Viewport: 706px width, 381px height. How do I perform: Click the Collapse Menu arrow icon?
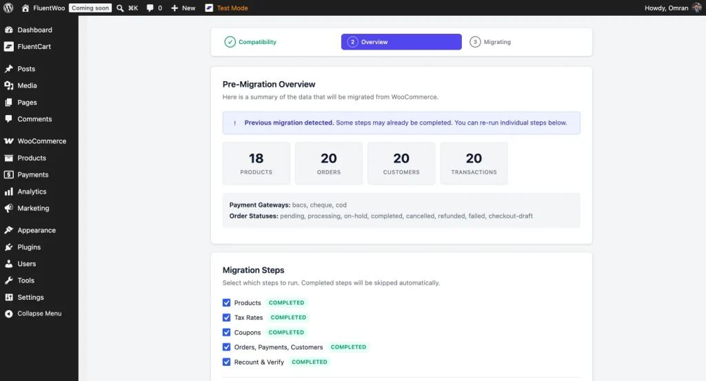[8, 313]
